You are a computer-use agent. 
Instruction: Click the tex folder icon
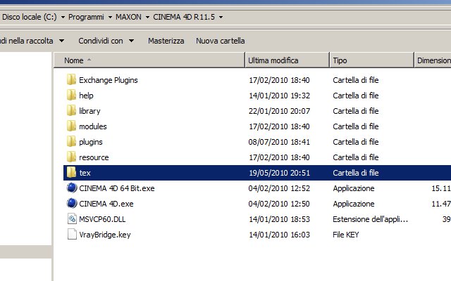click(71, 173)
